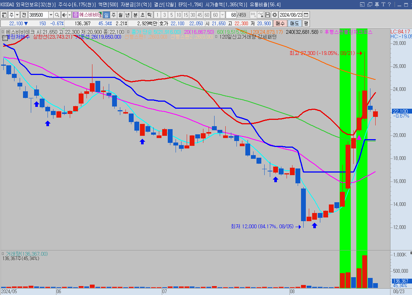Select the 월 monthly period toggle
Image resolution: width=412 pixels, height=295 pixels.
coord(120,15)
